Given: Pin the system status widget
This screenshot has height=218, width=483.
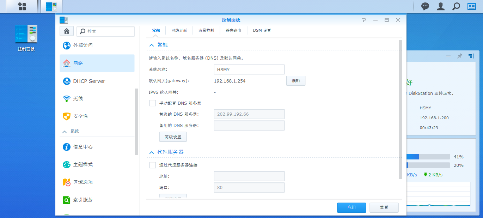Looking at the screenshot, I should click(x=459, y=56).
